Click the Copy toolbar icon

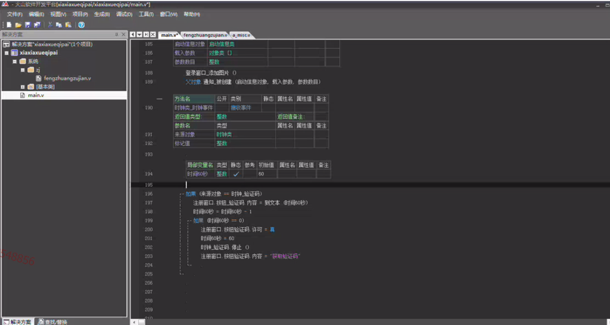click(59, 25)
